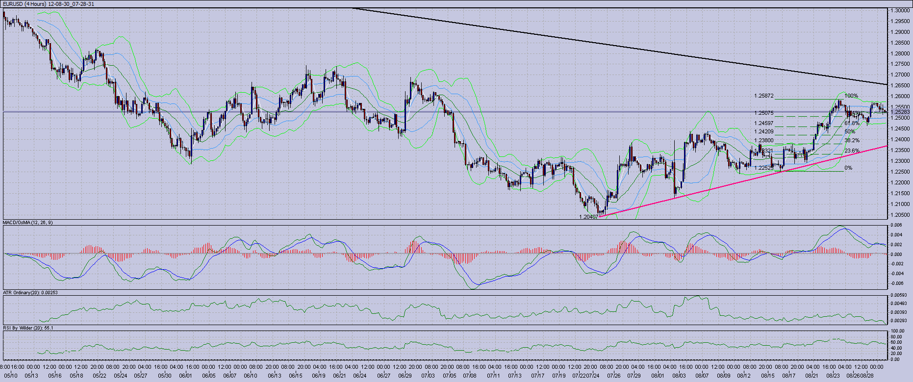Click the 0.006 MACD scale value

896,225
